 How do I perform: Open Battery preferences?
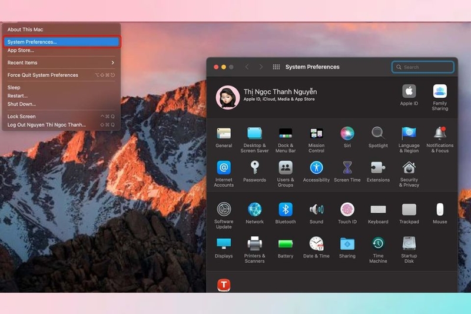point(286,247)
